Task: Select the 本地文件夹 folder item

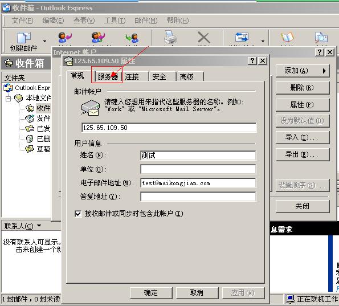Action: 32,98
